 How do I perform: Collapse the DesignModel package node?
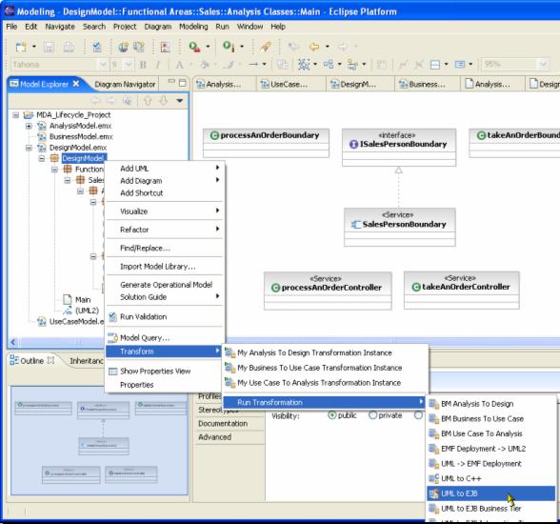click(x=42, y=158)
